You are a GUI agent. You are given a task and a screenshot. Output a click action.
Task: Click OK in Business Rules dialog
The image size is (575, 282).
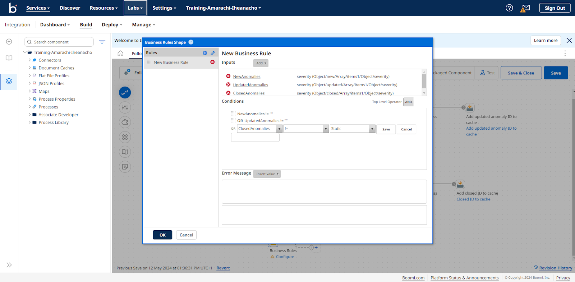pyautogui.click(x=162, y=235)
